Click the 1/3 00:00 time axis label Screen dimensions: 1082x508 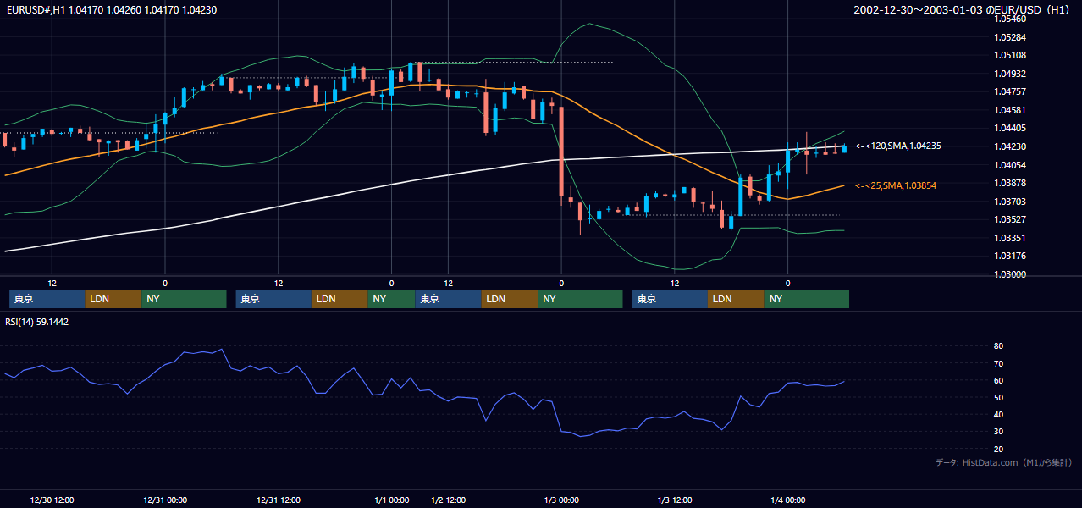coord(561,500)
